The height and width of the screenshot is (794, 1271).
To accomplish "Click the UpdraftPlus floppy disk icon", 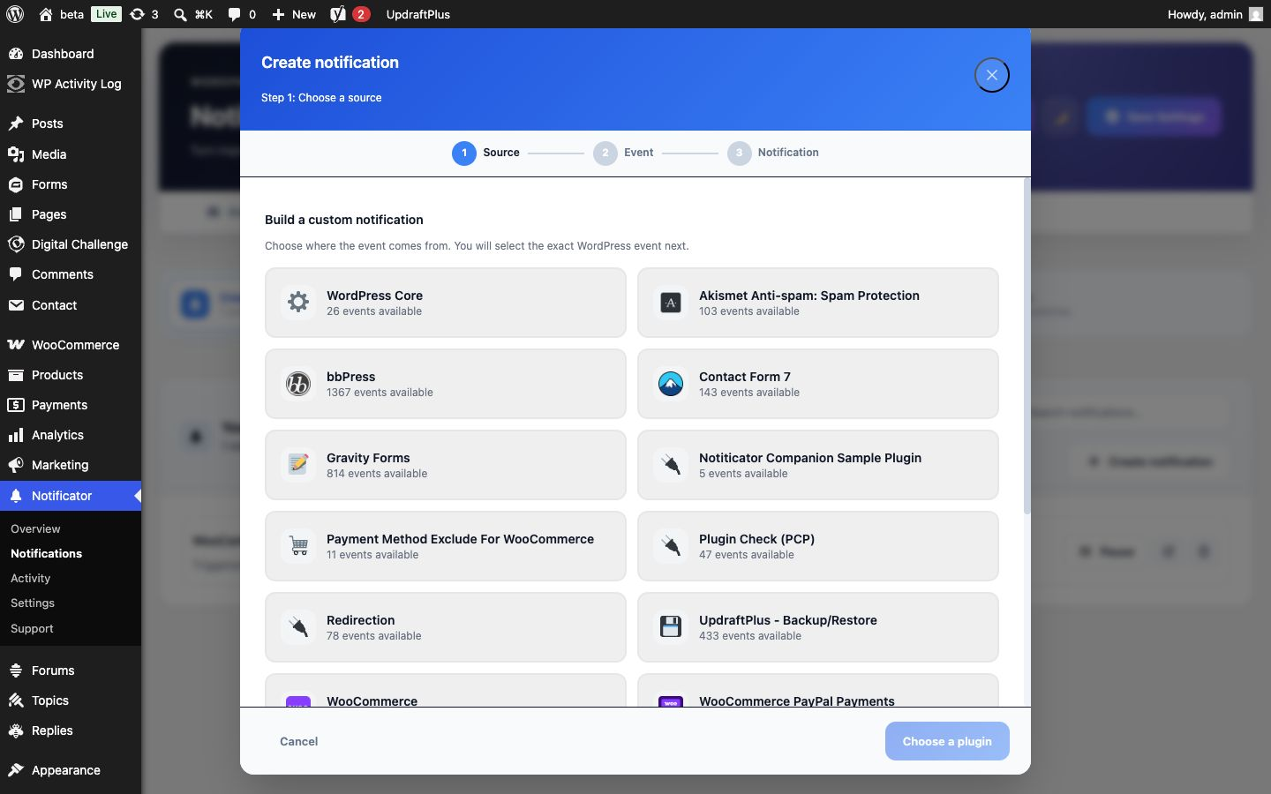I will 671,626.
